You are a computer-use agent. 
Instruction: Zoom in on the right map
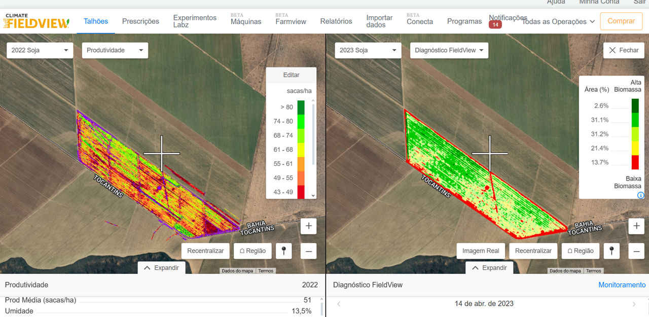point(637,226)
